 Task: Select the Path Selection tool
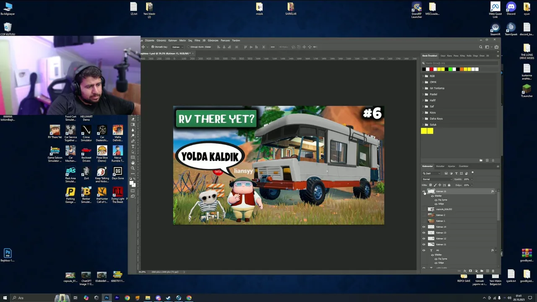(133, 152)
